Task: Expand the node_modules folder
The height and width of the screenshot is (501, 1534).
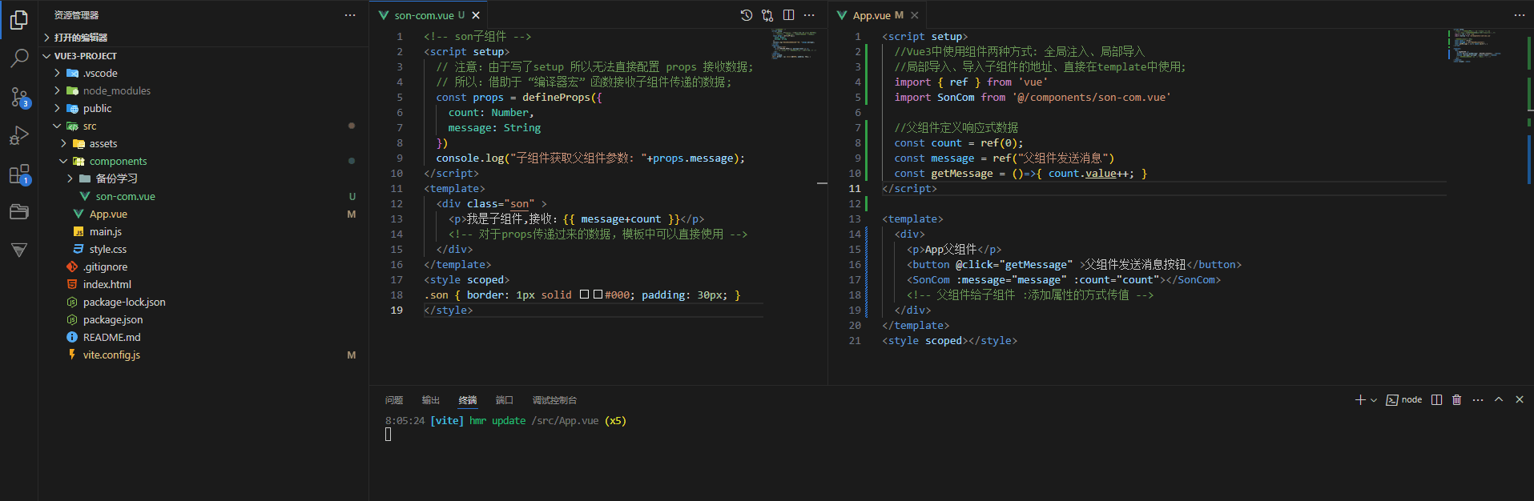Action: tap(203, 90)
